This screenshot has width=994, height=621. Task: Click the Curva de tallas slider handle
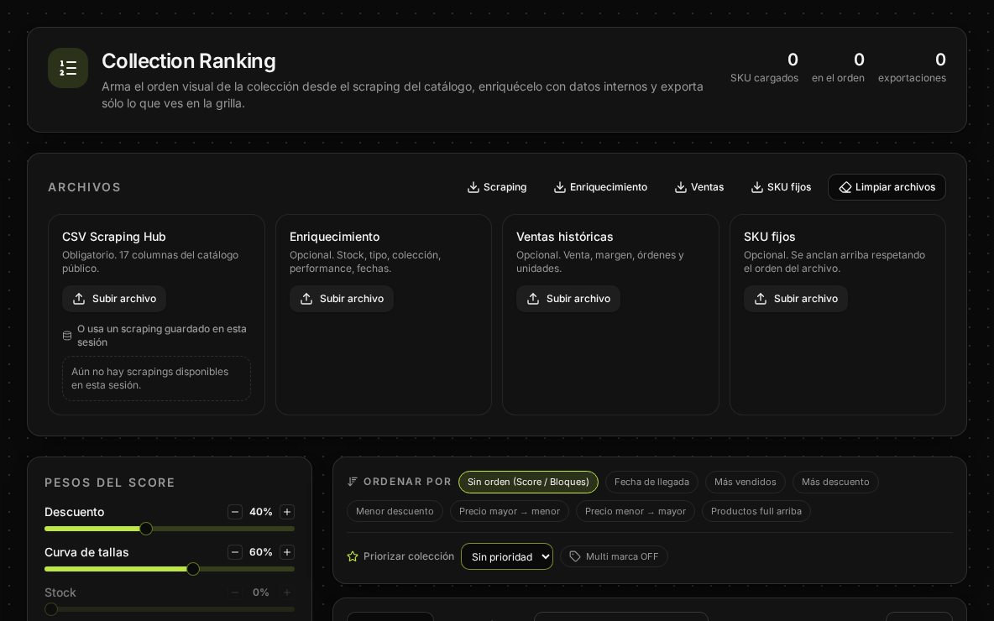click(193, 569)
